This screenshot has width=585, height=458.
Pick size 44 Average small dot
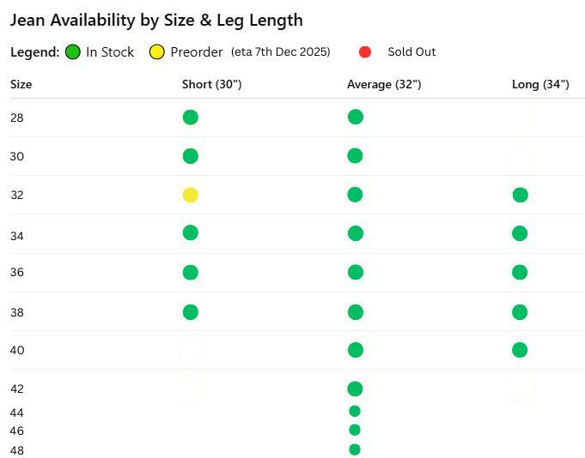(x=355, y=411)
